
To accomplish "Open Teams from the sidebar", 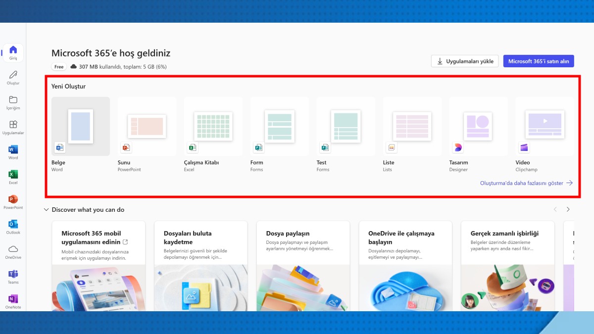I will tap(13, 277).
